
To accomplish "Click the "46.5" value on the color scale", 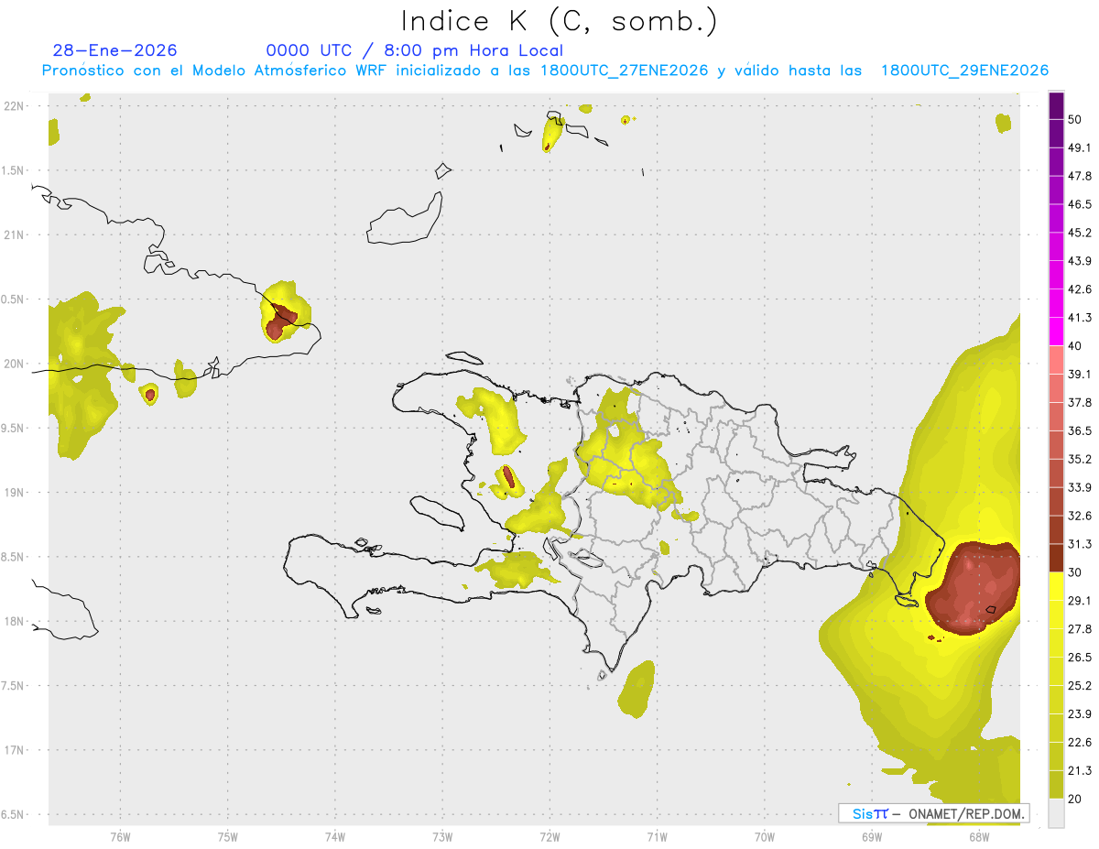I will (x=1080, y=204).
